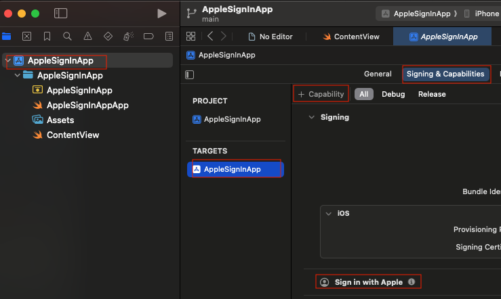The width and height of the screenshot is (501, 299).
Task: Open the Report navigator icon
Action: click(169, 37)
